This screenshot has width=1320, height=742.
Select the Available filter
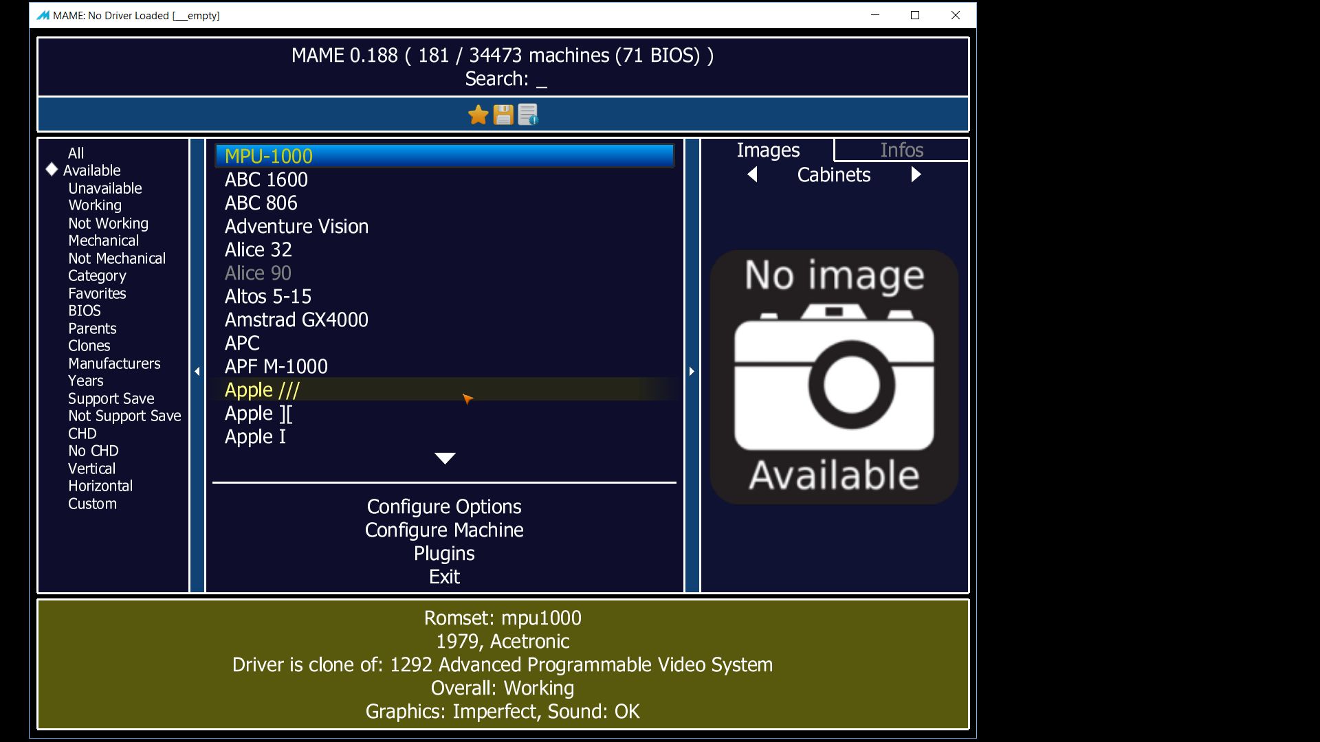click(91, 170)
